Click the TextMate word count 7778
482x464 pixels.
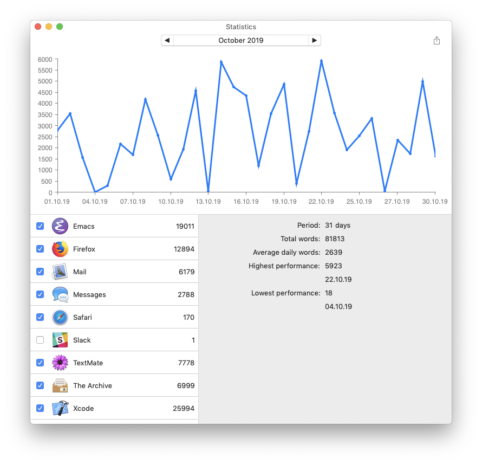[x=186, y=363]
